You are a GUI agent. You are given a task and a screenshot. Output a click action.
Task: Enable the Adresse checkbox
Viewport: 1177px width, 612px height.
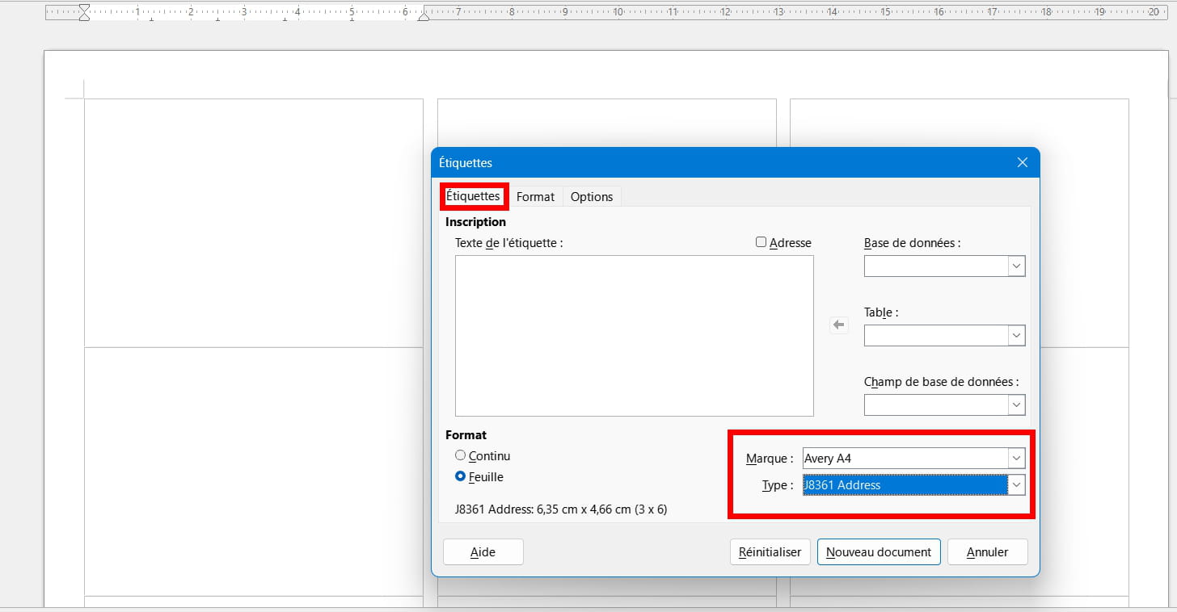tap(761, 242)
